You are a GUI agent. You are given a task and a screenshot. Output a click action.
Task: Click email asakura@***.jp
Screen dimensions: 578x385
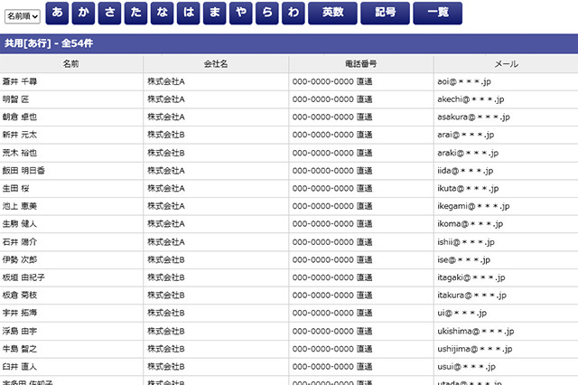473,117
